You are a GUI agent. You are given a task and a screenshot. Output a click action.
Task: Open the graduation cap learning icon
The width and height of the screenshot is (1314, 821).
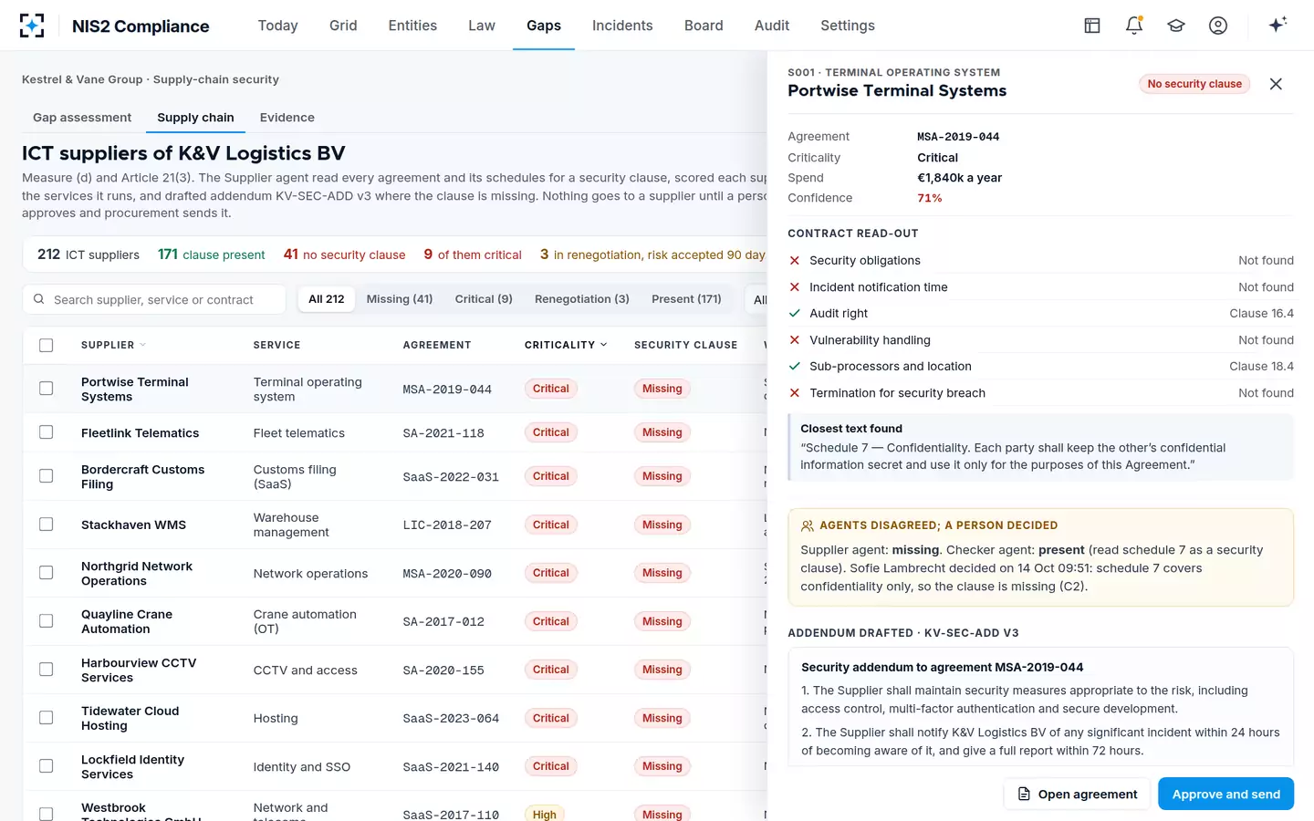1176,26
